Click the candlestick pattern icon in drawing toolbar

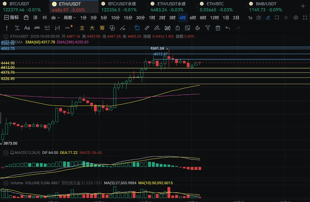coord(167,28)
